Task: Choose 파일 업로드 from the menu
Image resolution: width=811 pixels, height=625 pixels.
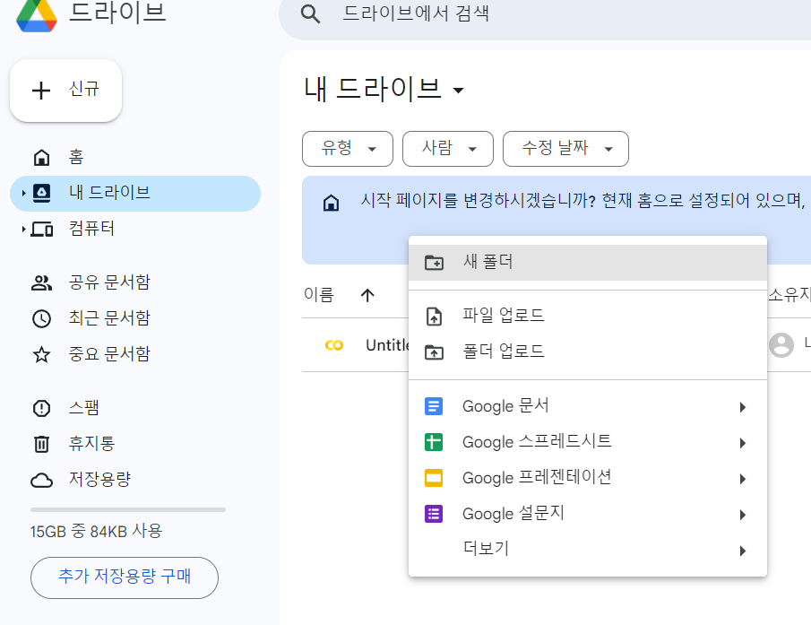Action: point(588,317)
